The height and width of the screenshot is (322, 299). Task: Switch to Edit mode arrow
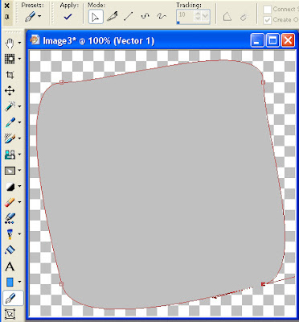click(x=96, y=17)
